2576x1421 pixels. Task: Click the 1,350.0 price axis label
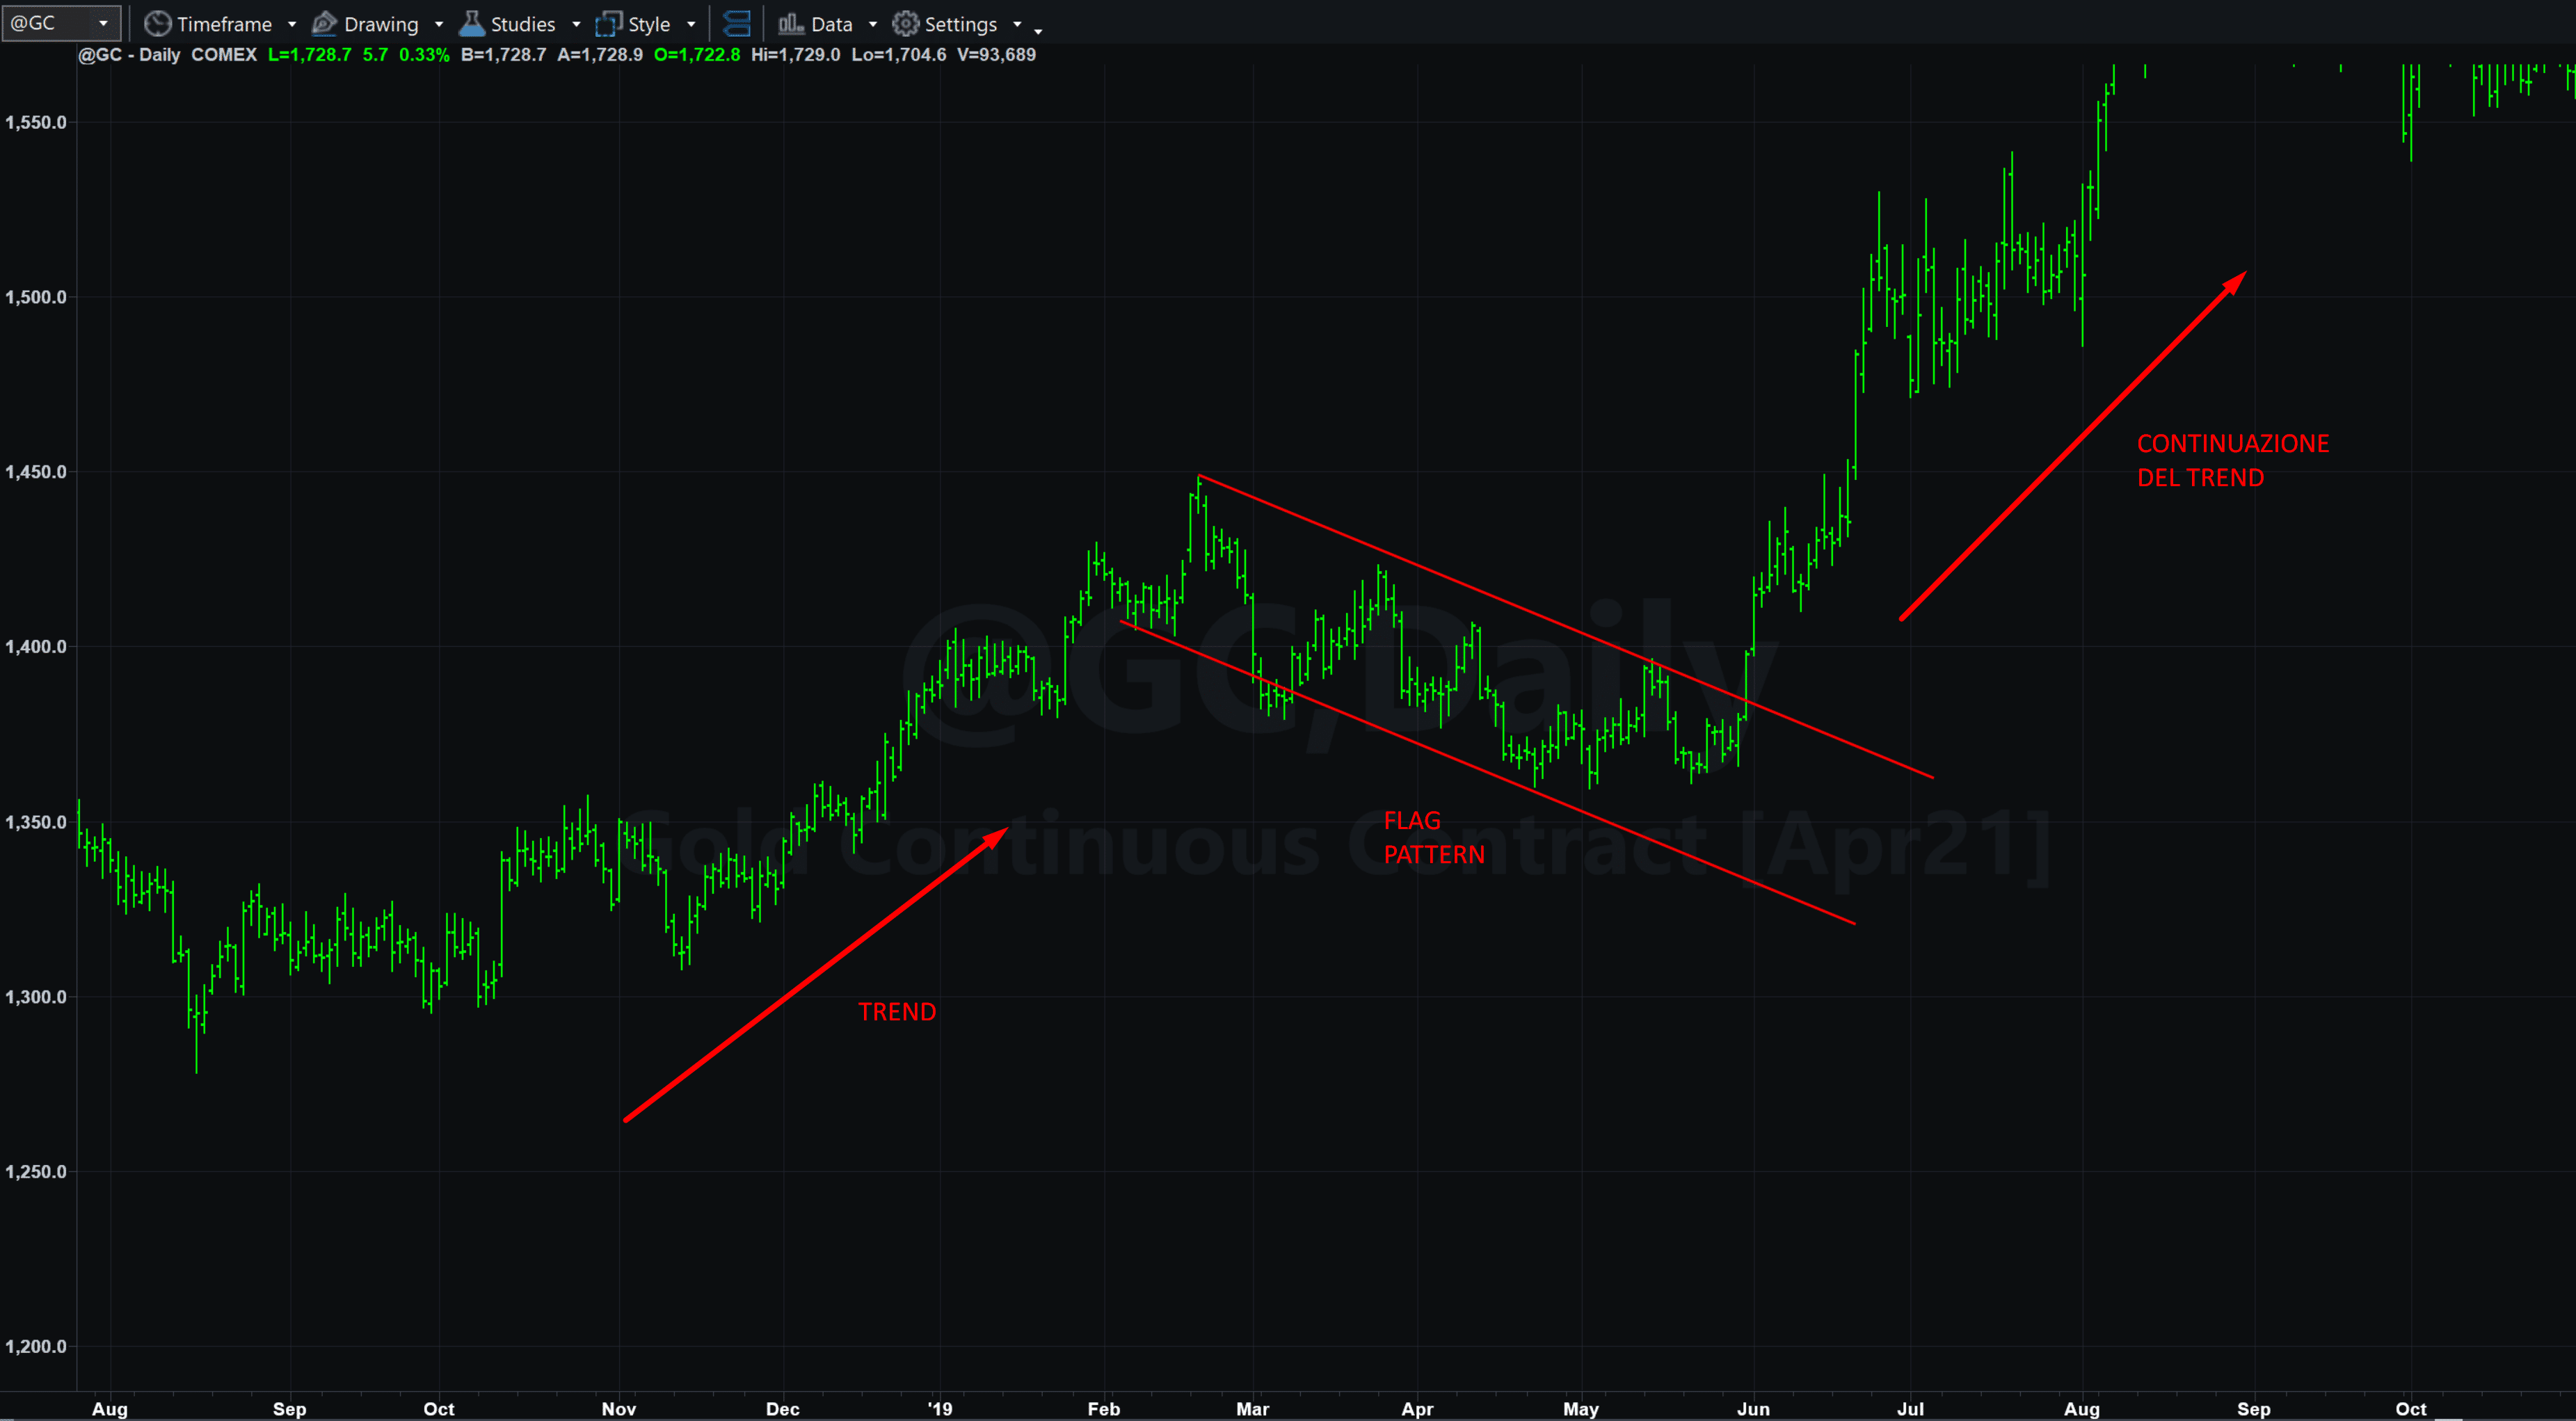36,822
